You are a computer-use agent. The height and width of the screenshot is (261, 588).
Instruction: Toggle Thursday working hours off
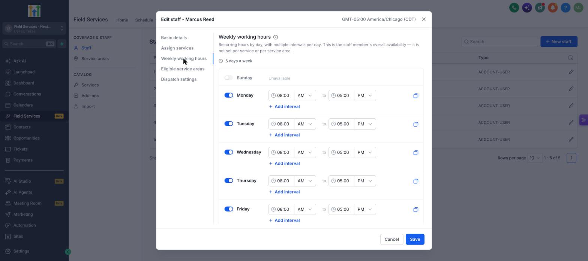click(229, 180)
